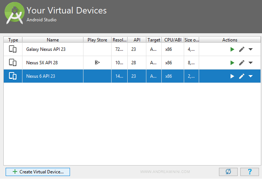Click target A... in Nexus 6 row
The height and width of the screenshot is (179, 262).
pyautogui.click(x=153, y=76)
